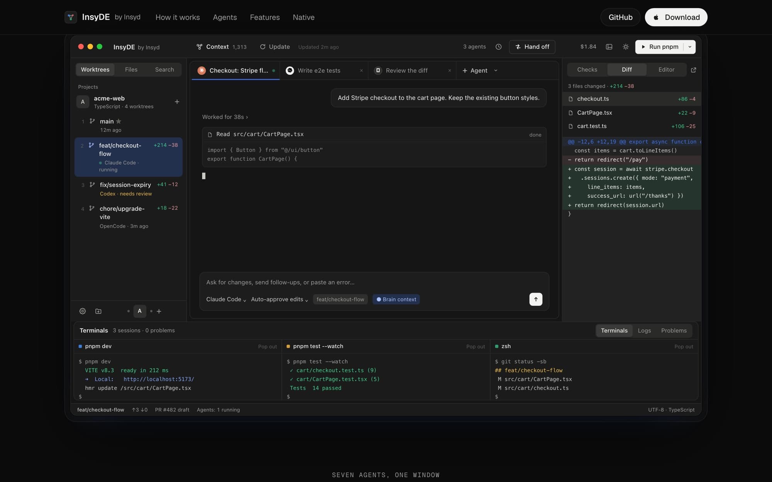The height and width of the screenshot is (482, 772).
Task: Open the Logs tab in the terminal panel
Action: coord(644,330)
